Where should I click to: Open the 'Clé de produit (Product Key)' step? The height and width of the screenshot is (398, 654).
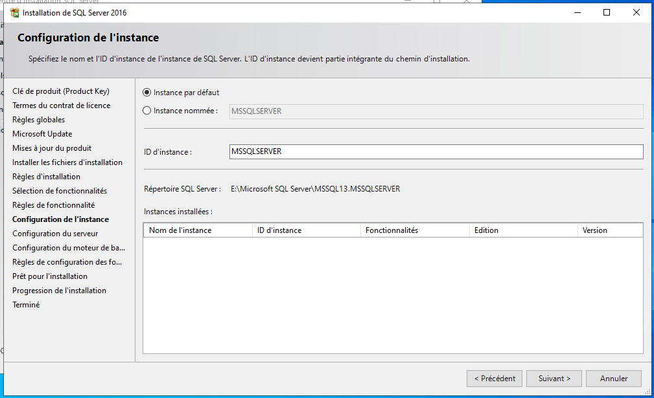click(61, 91)
